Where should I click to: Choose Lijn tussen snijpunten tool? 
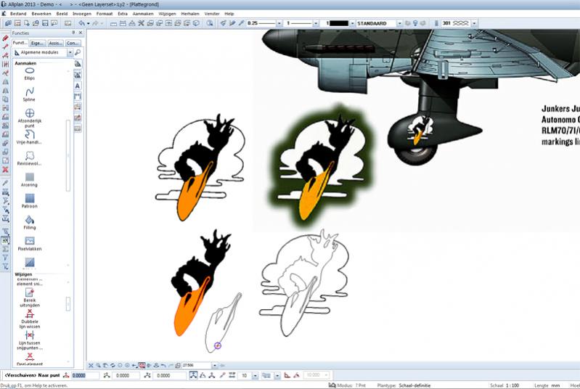pos(30,340)
